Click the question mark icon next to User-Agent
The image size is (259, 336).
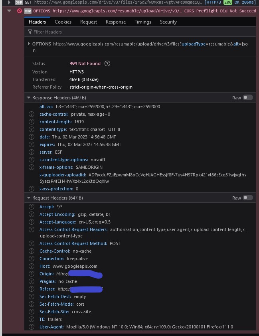32,327
